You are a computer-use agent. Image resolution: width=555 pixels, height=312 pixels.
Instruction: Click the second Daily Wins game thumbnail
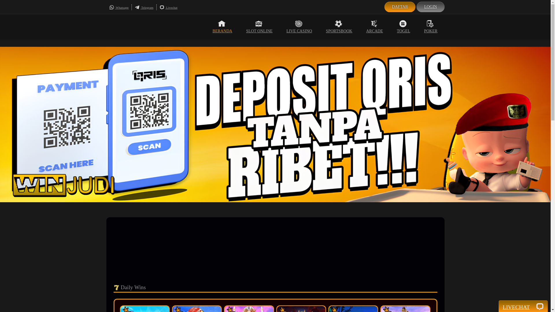(197, 309)
